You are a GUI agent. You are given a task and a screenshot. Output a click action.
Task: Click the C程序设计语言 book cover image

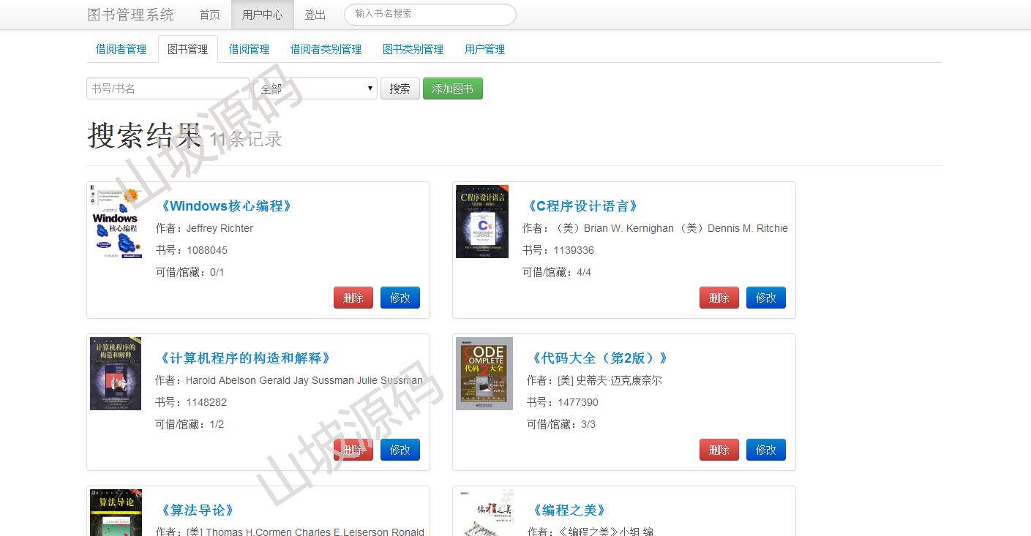pyautogui.click(x=482, y=222)
